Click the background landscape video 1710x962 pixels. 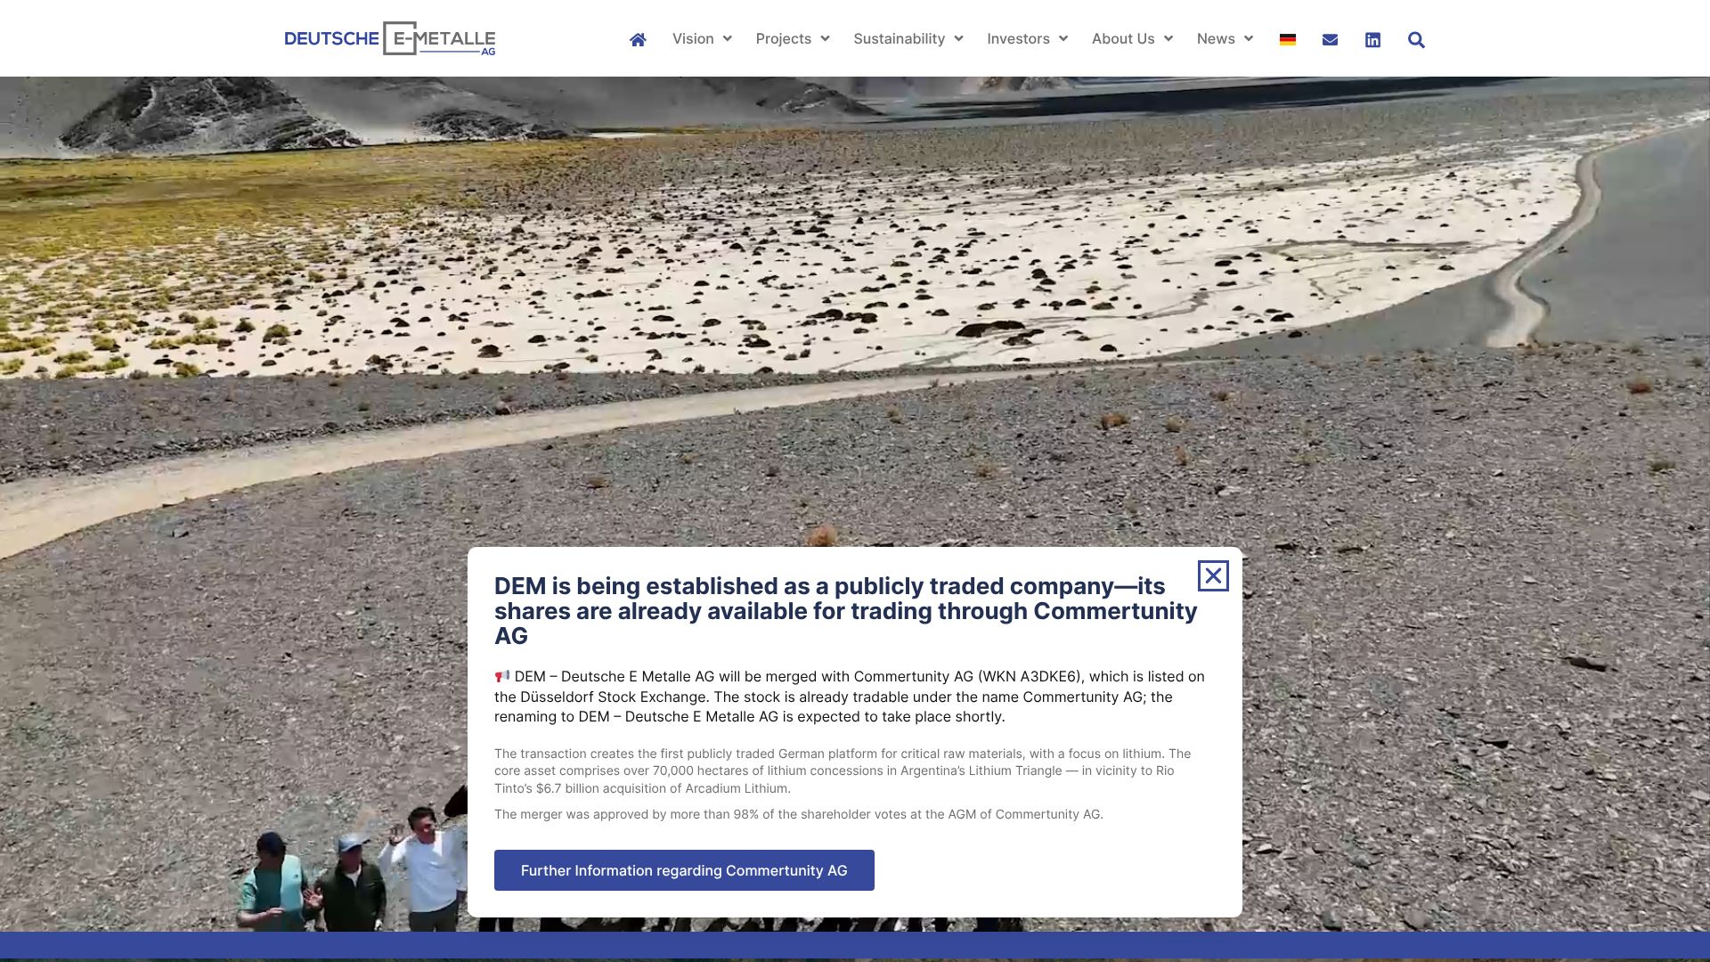point(855,312)
